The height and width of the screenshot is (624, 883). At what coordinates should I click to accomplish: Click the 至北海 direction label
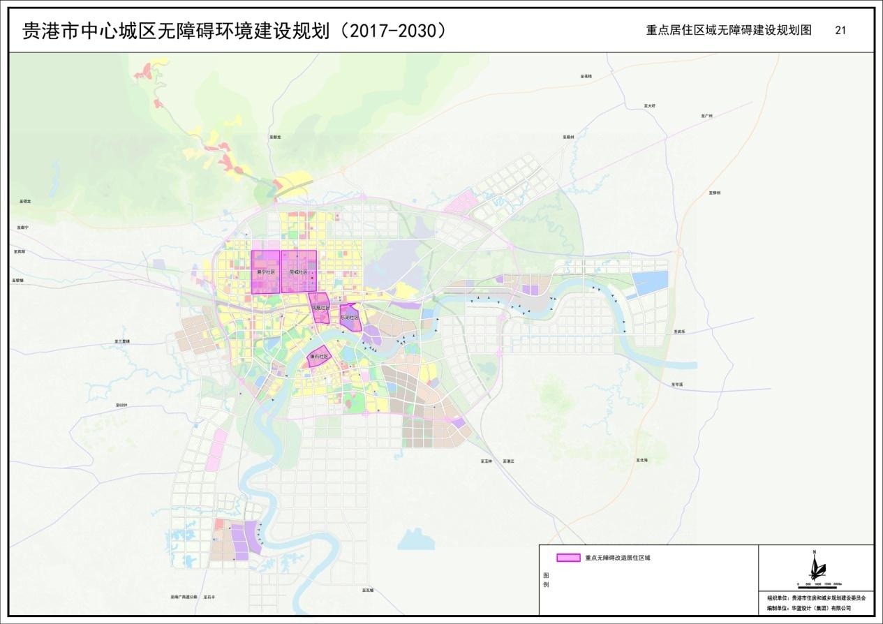(641, 460)
